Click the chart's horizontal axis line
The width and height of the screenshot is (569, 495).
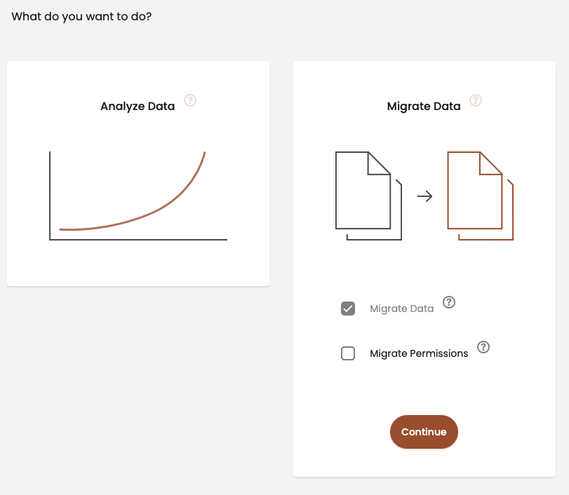coord(140,240)
